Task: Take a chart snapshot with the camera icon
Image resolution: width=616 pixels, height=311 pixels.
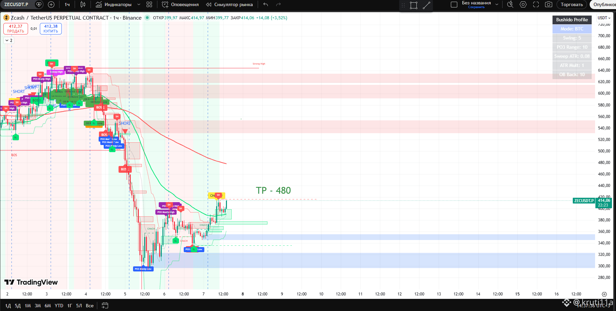Action: click(549, 4)
